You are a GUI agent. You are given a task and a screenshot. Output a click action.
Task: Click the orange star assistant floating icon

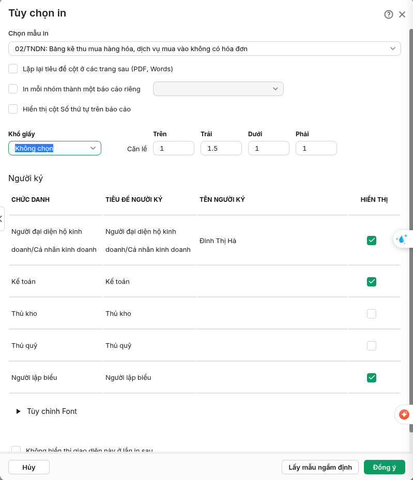pos(404,414)
